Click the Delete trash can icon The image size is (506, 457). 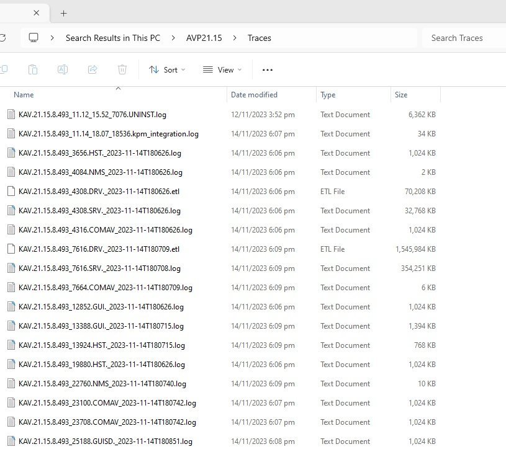pyautogui.click(x=122, y=70)
